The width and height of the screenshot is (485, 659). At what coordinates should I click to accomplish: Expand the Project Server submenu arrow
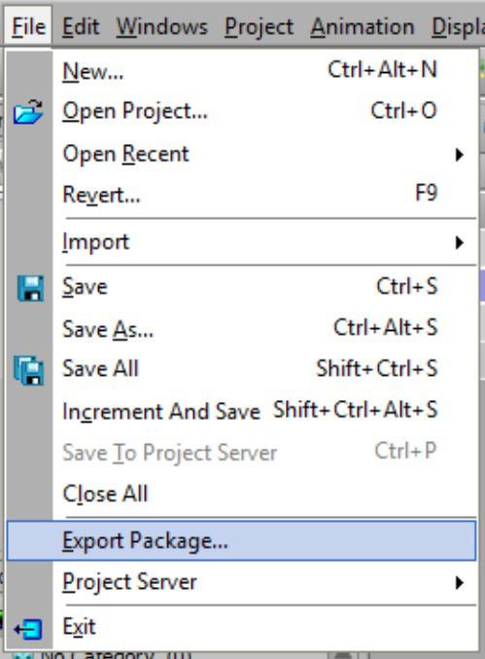click(460, 582)
